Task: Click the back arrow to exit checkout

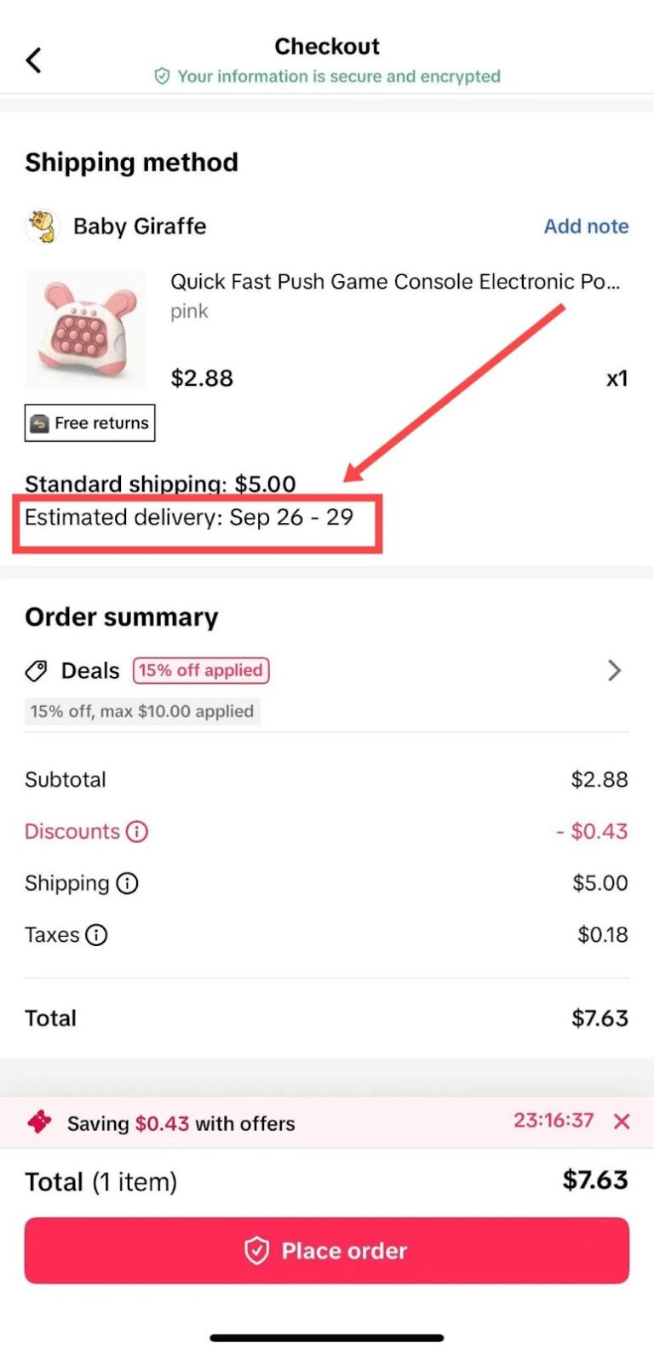Action: 32,60
